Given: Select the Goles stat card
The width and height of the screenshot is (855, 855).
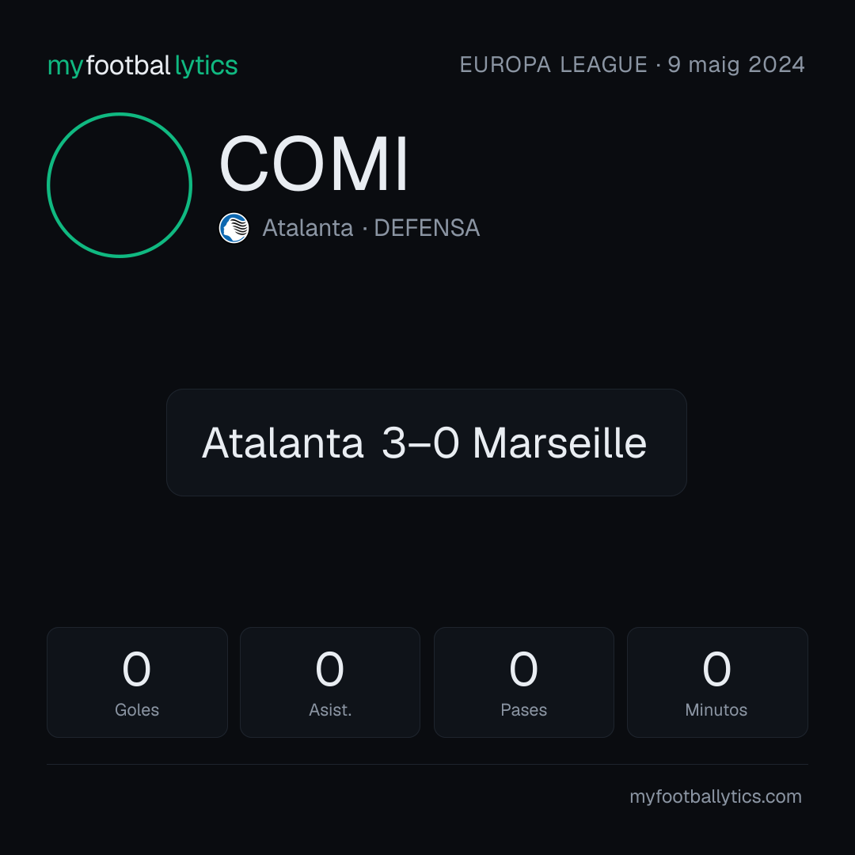Looking at the screenshot, I should [137, 682].
